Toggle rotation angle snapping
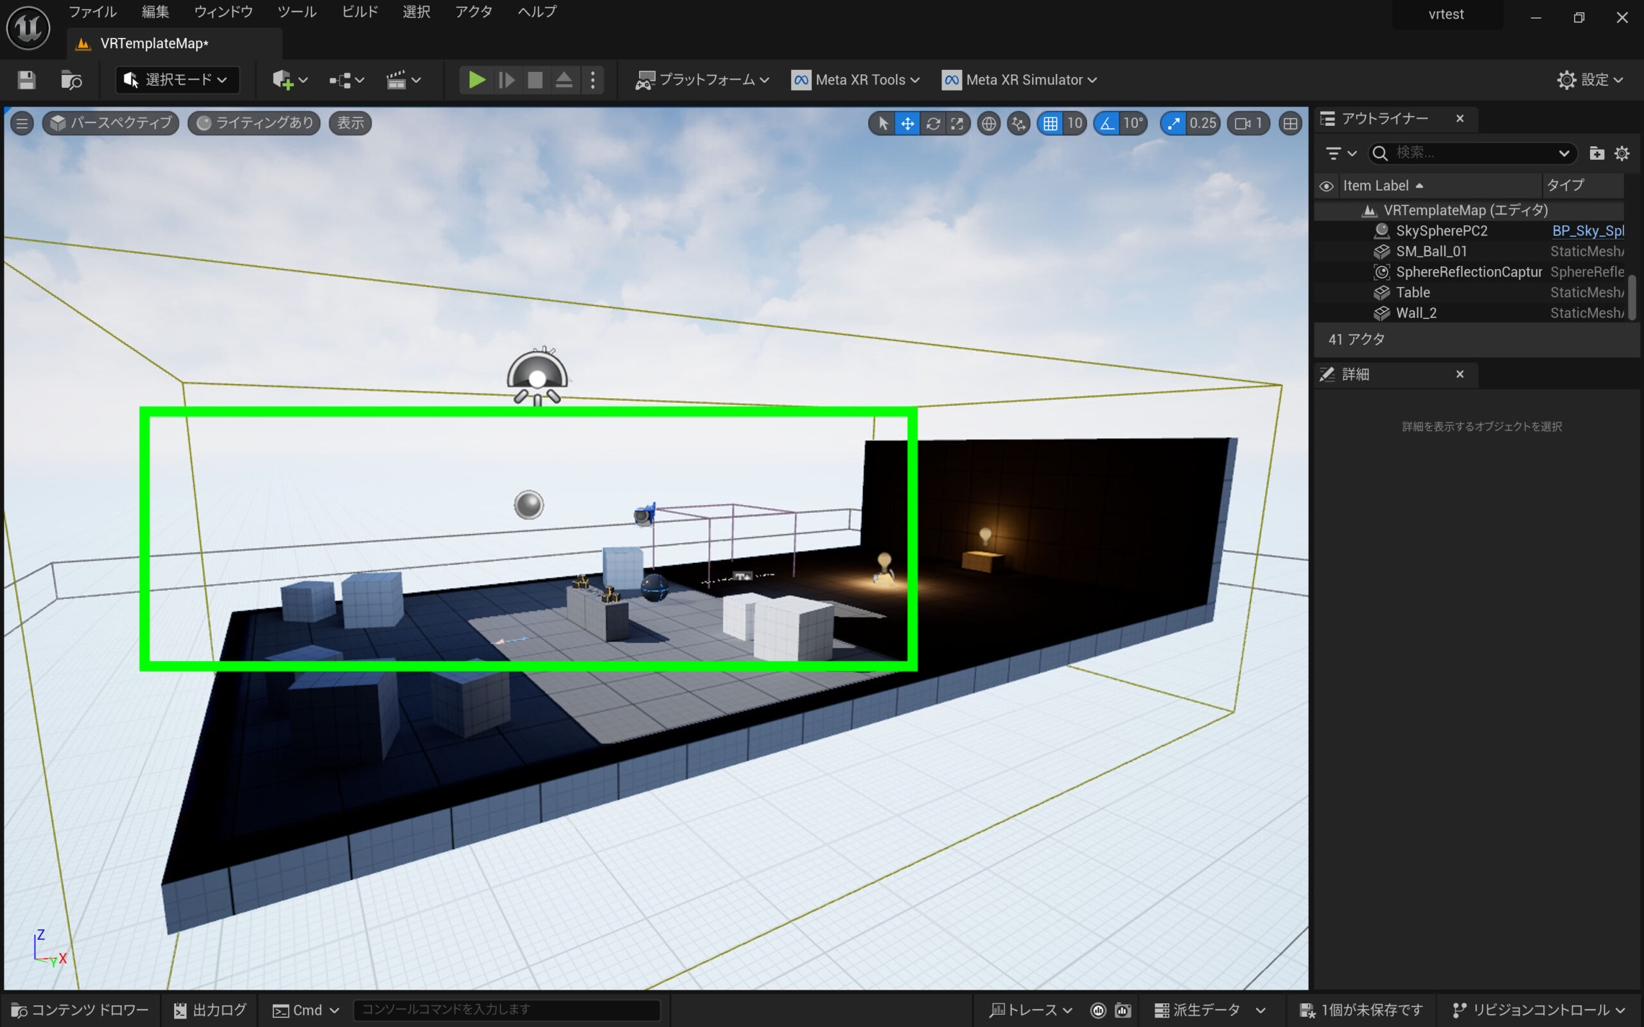 pyautogui.click(x=1107, y=123)
